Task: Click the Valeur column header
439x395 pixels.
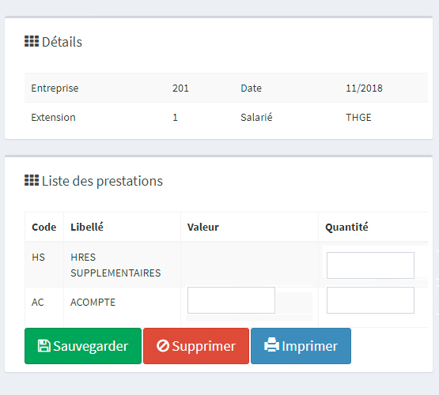Action: pos(203,227)
